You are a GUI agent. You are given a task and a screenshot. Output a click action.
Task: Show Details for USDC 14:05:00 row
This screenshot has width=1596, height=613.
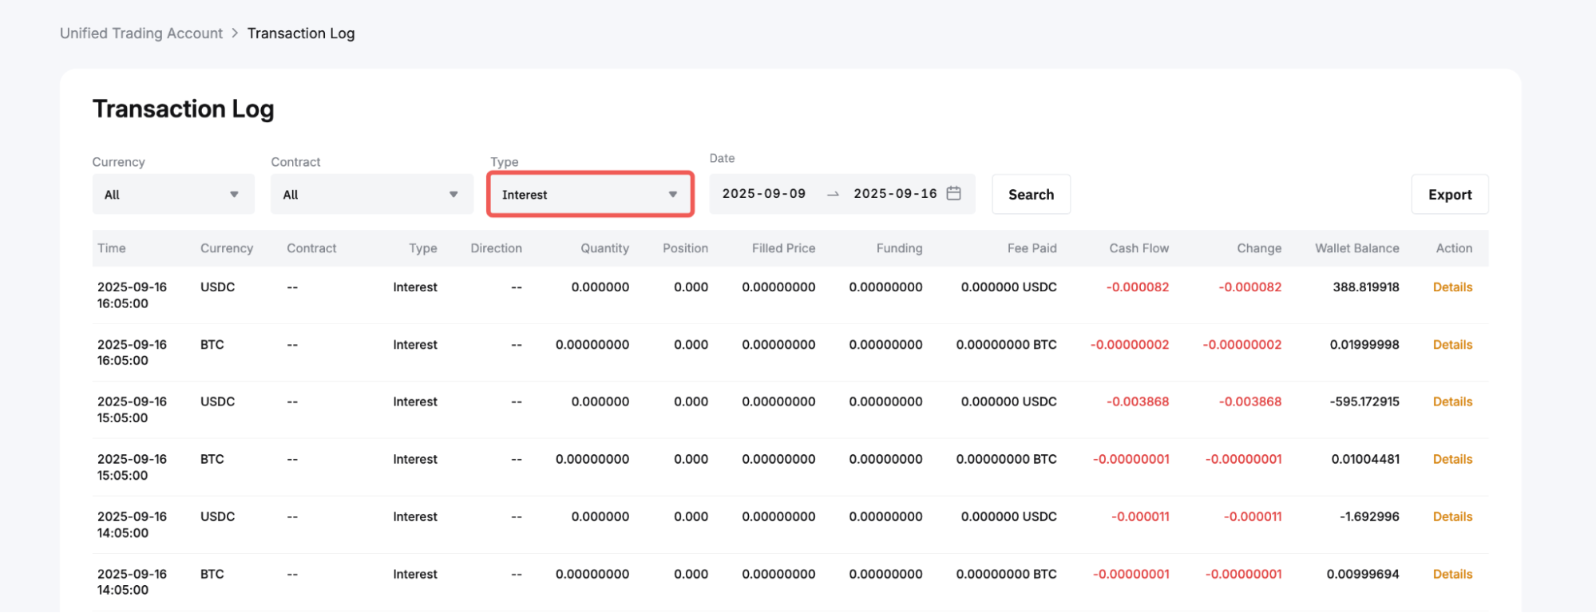click(x=1452, y=516)
